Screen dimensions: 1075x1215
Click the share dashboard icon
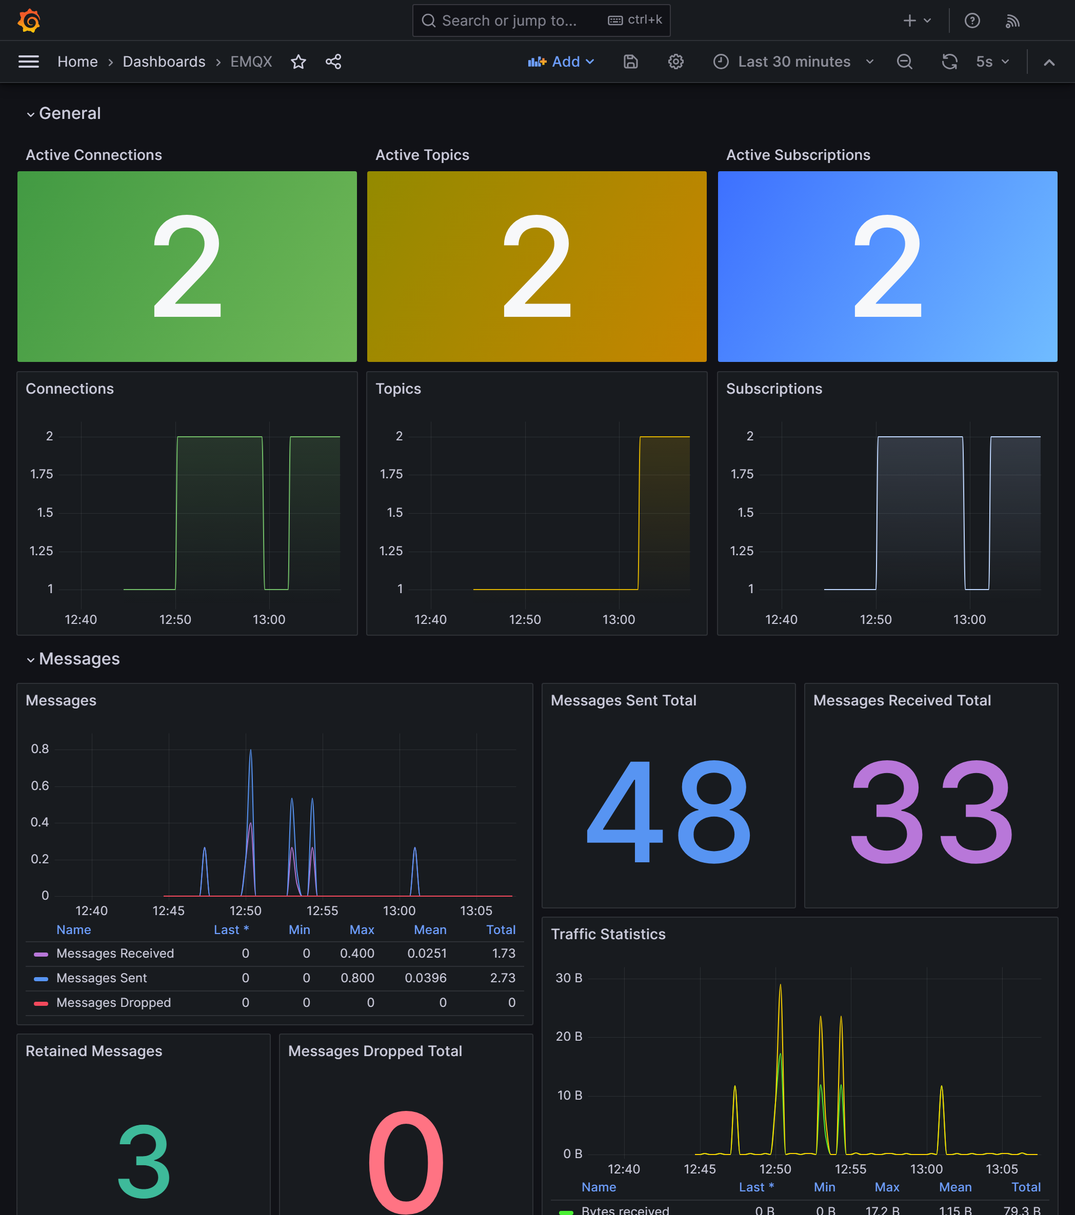pos(333,62)
